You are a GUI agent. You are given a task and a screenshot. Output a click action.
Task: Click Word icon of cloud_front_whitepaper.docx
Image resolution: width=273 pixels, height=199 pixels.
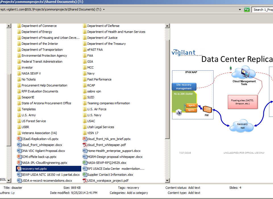point(19,145)
